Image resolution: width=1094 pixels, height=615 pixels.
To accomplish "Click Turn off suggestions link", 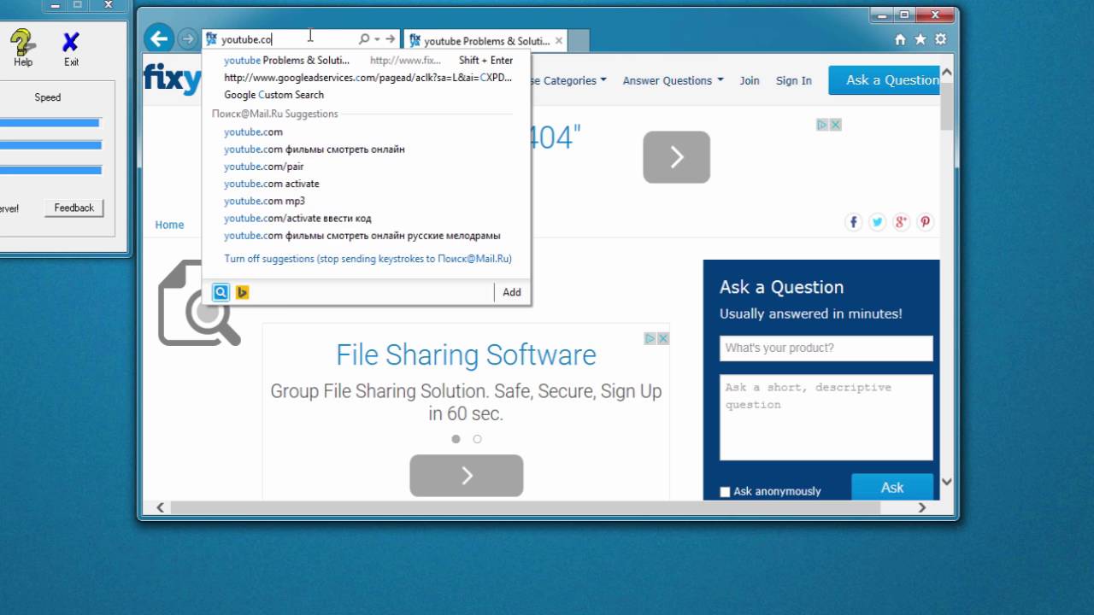I will coord(368,259).
